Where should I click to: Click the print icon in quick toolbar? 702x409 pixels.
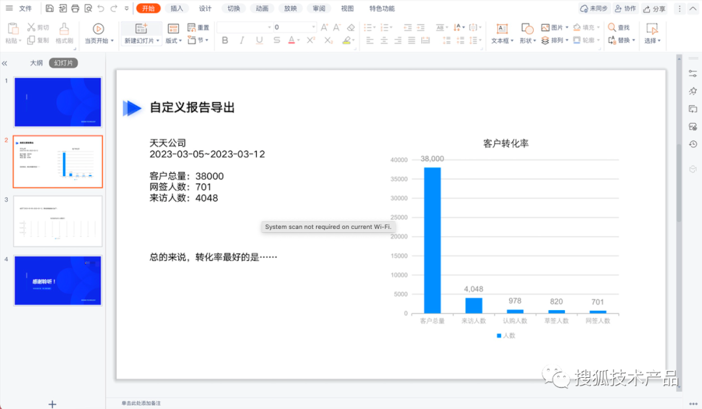coord(75,8)
